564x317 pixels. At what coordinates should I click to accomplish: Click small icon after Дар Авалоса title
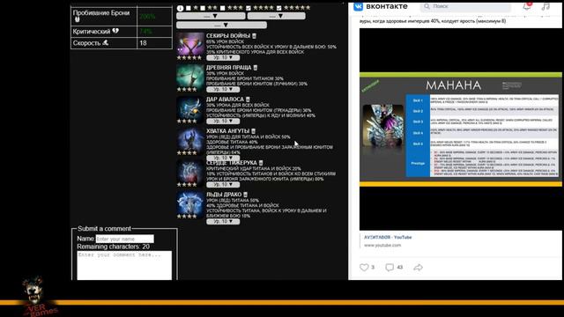[x=248, y=100]
